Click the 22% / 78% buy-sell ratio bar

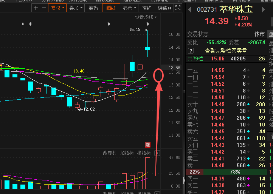[x=226, y=172]
